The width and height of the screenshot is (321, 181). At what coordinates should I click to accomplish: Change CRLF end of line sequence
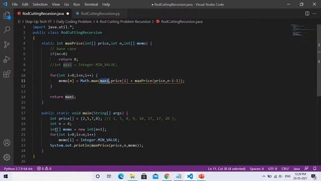[285, 169]
